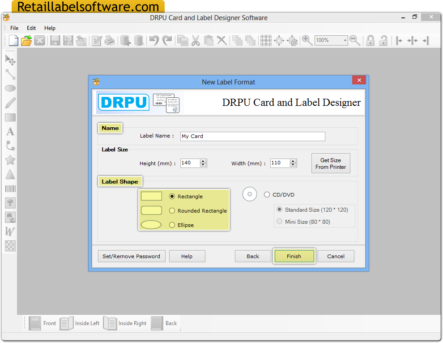This screenshot has width=443, height=343.
Task: Click Set/Remove Password button
Action: coord(132,256)
